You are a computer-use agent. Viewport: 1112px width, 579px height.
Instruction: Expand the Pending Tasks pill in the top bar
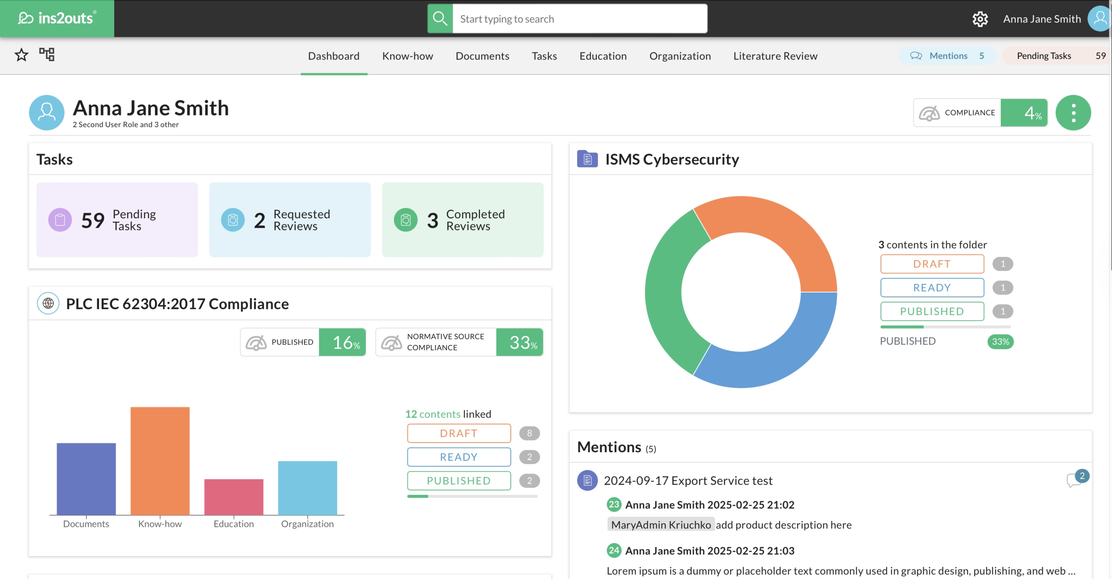pyautogui.click(x=1056, y=56)
